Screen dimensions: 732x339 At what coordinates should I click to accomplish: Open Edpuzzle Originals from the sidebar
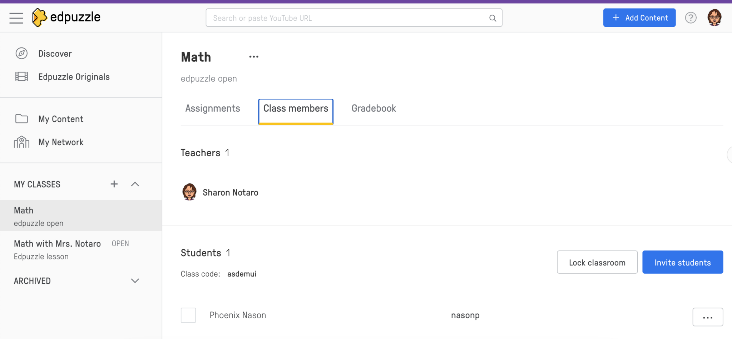[x=74, y=77]
